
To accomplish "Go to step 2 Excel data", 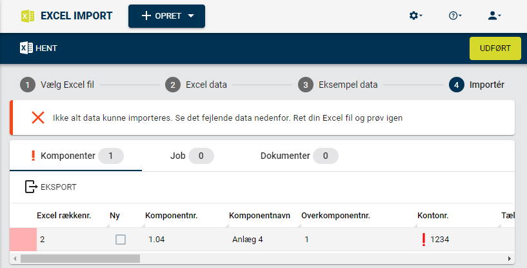I will (x=196, y=85).
